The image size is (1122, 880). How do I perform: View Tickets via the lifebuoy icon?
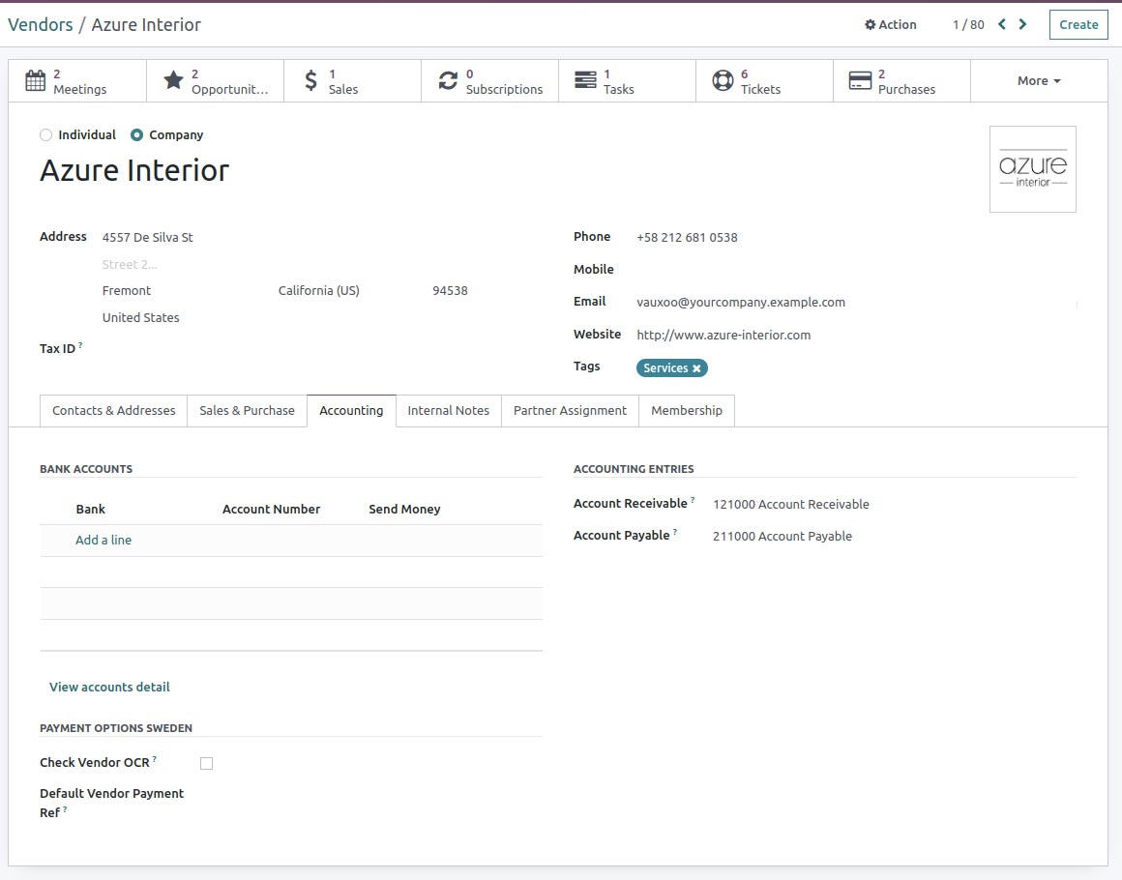click(x=722, y=80)
